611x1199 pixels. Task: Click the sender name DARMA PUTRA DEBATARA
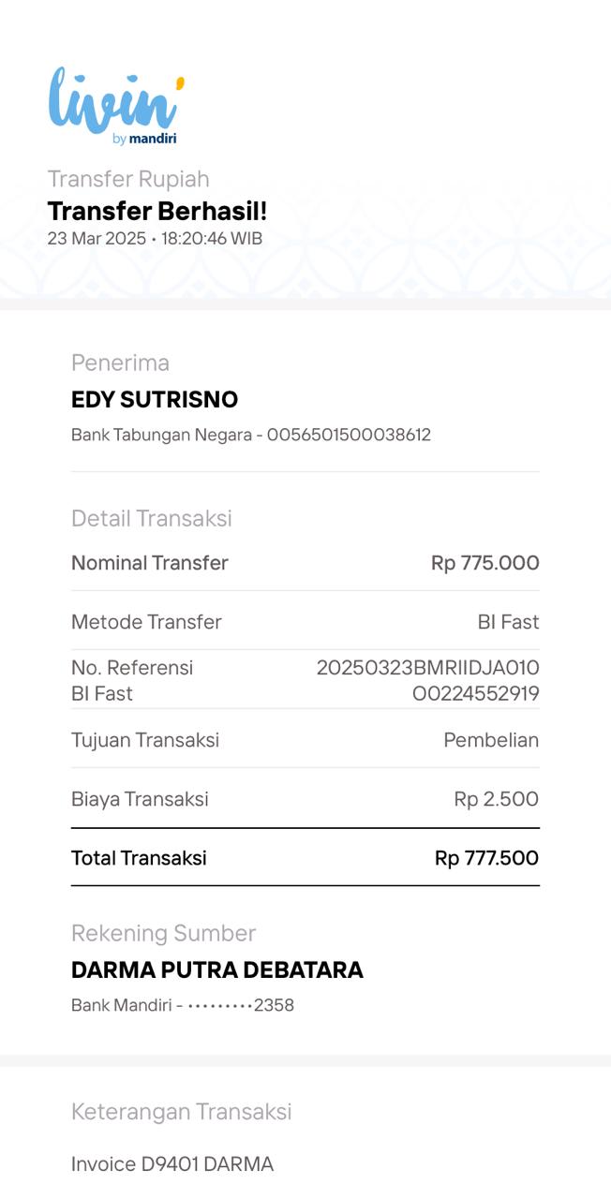tap(217, 970)
